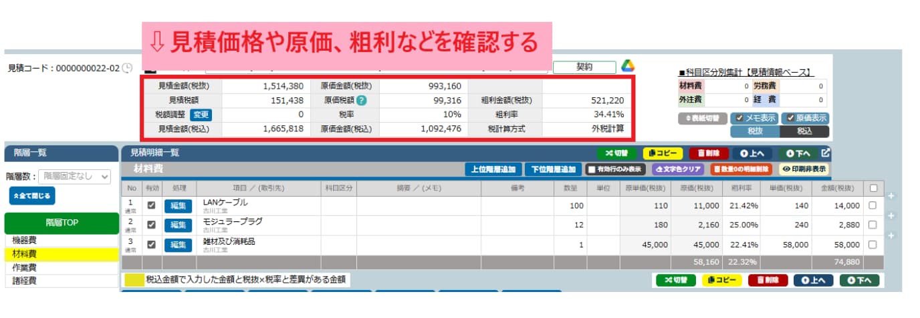Click quantity cell 100 for LANケーブル
The image size is (920, 318).
(570, 206)
